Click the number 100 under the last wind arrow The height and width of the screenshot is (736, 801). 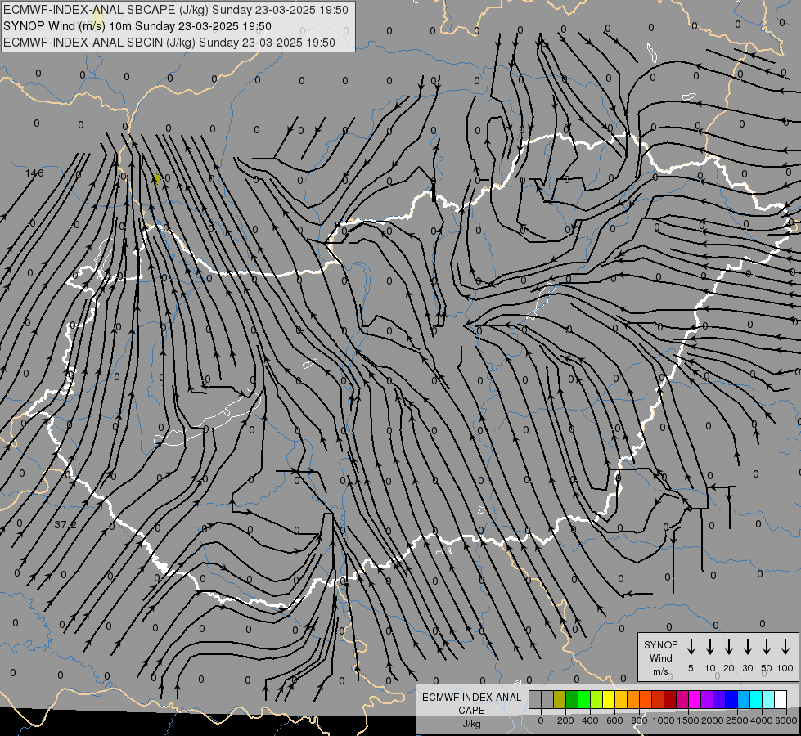pyautogui.click(x=785, y=668)
